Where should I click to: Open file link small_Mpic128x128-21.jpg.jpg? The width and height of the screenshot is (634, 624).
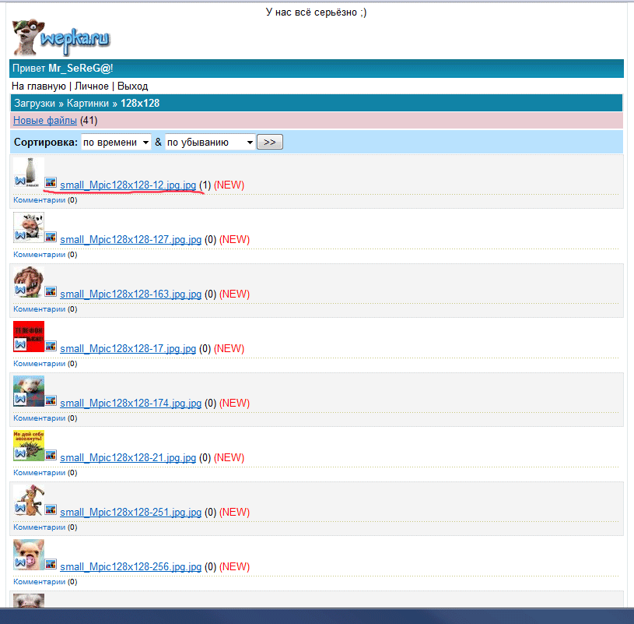128,457
